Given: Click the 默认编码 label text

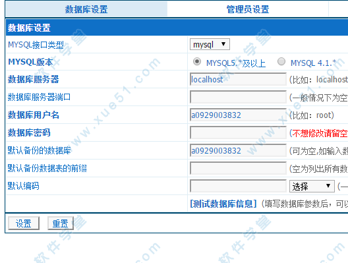Looking at the screenshot, I should (23, 186).
